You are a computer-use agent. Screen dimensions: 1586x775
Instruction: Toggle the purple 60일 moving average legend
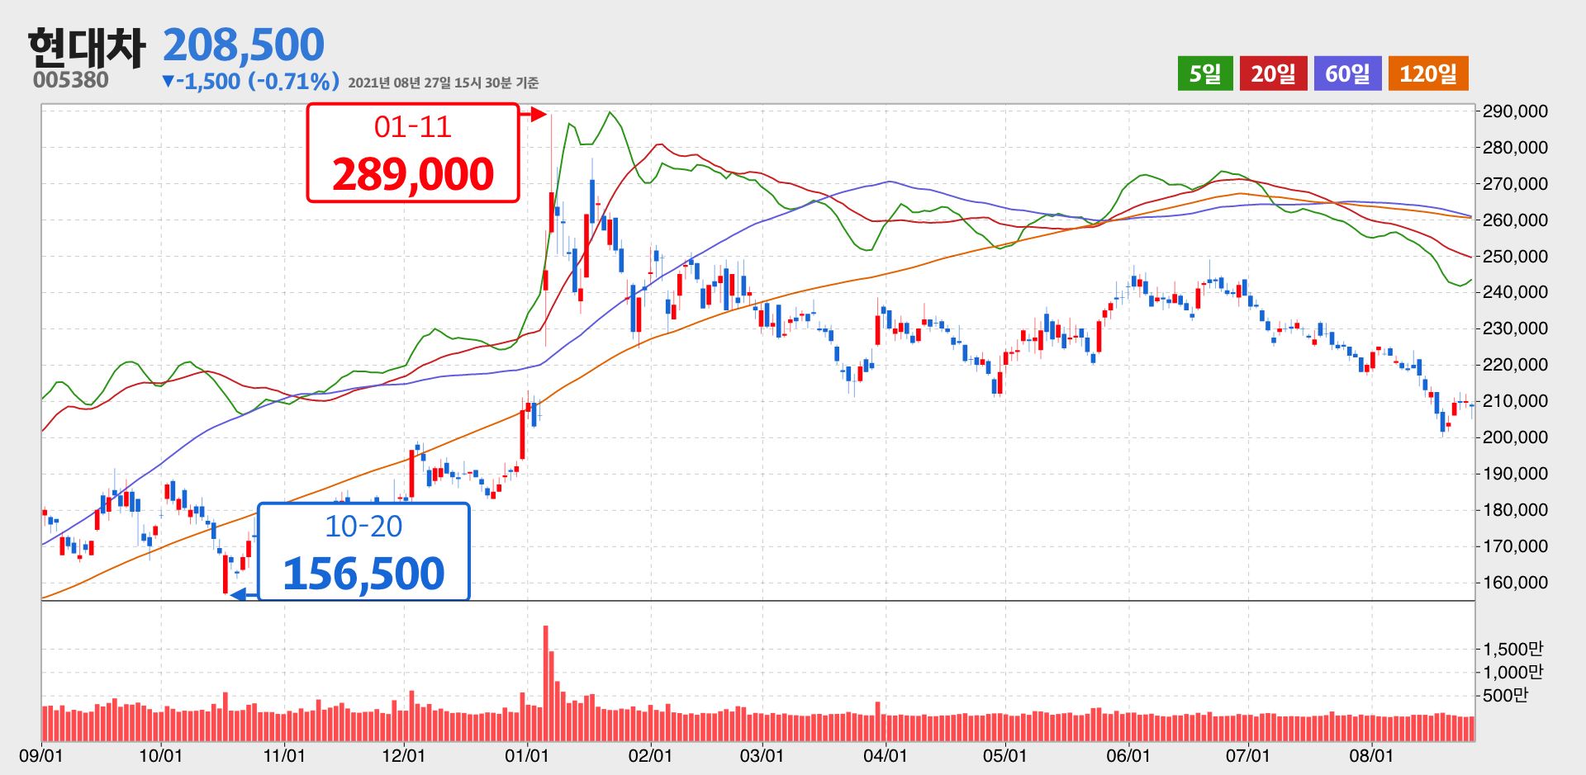click(1347, 73)
